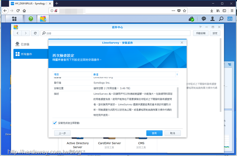
Task: Open DSM notifications speech bubble icon
Action: point(204,19)
